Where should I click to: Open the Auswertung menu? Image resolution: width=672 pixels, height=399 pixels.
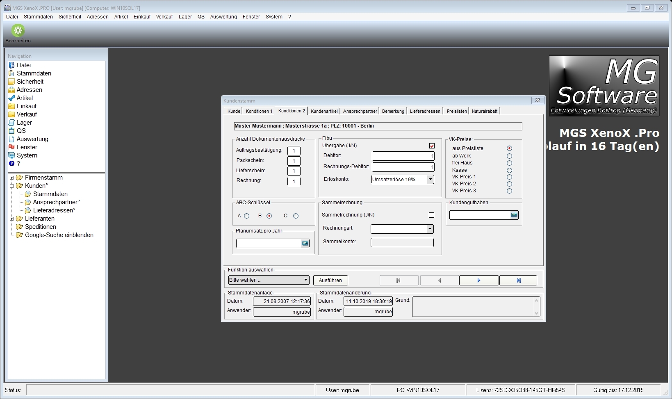223,17
